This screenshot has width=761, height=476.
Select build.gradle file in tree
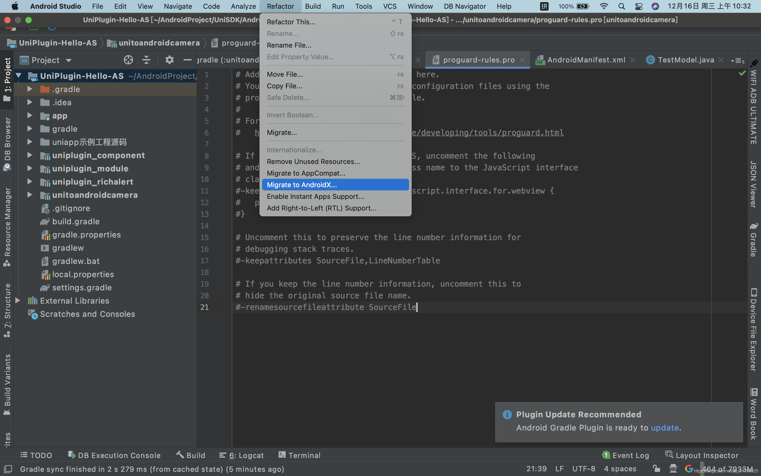pyautogui.click(x=76, y=221)
